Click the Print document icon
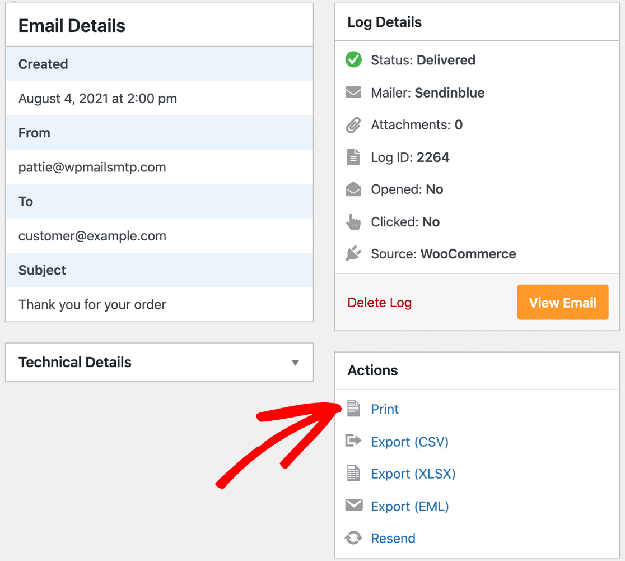The width and height of the screenshot is (625, 561). [x=353, y=409]
